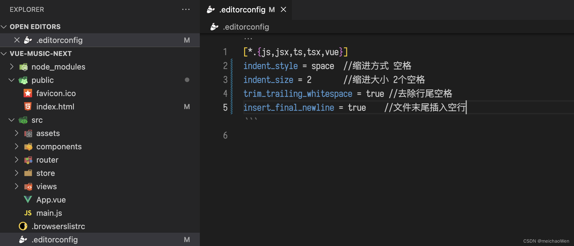Select the router folder label

[x=47, y=160]
